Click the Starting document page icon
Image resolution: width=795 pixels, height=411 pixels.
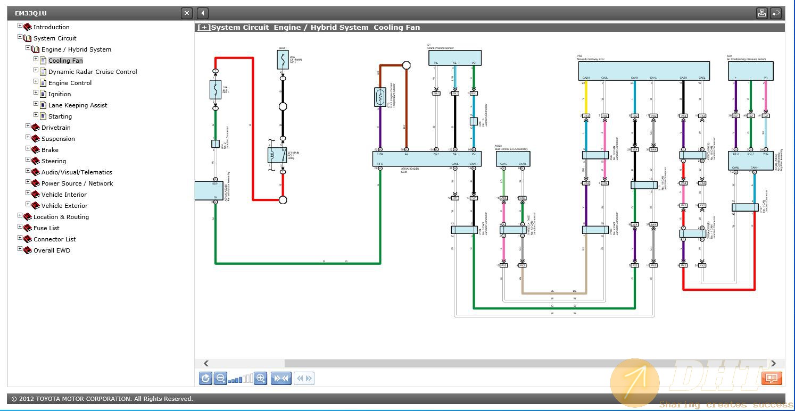[43, 116]
